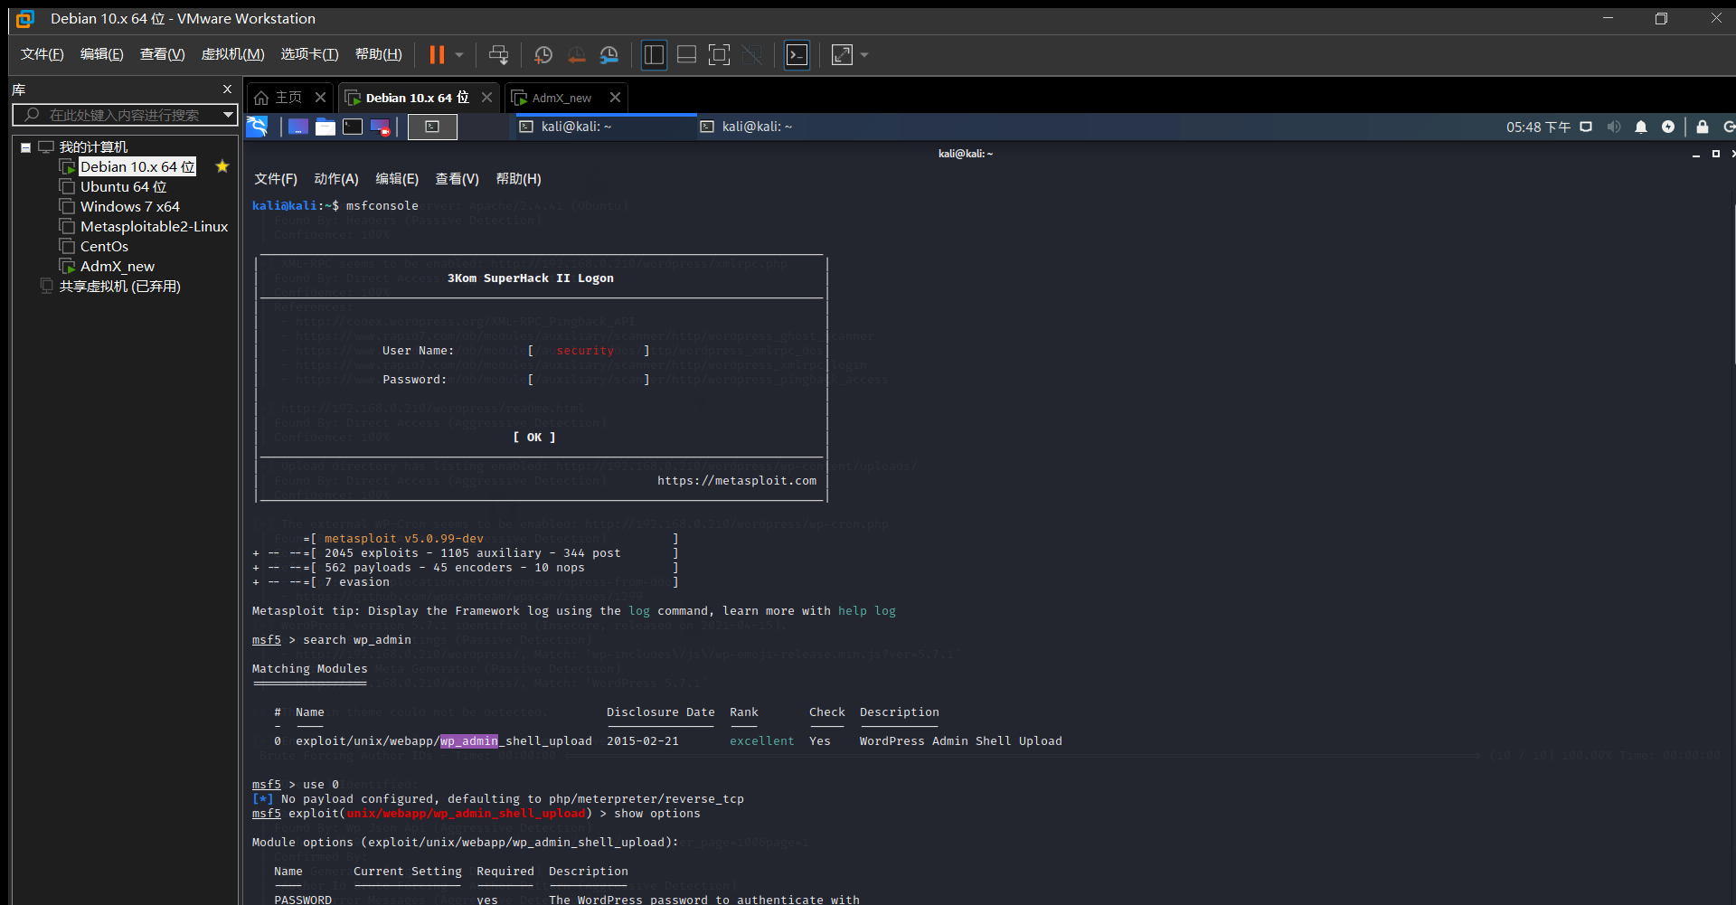This screenshot has width=1736, height=905.
Task: Open terminal 帮助(H) menu
Action: [x=518, y=179]
